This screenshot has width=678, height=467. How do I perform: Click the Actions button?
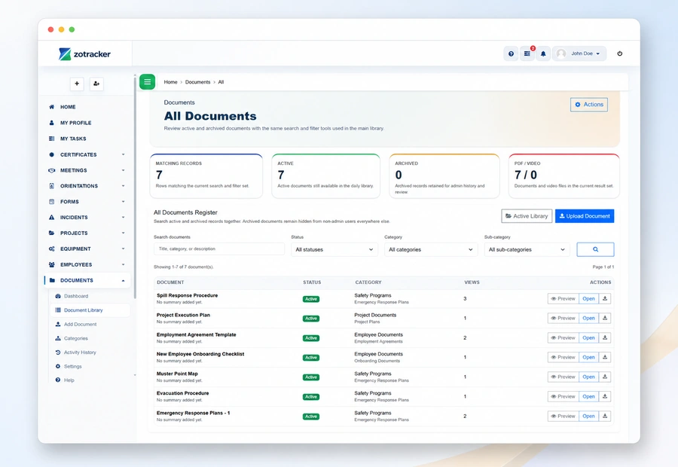point(589,105)
